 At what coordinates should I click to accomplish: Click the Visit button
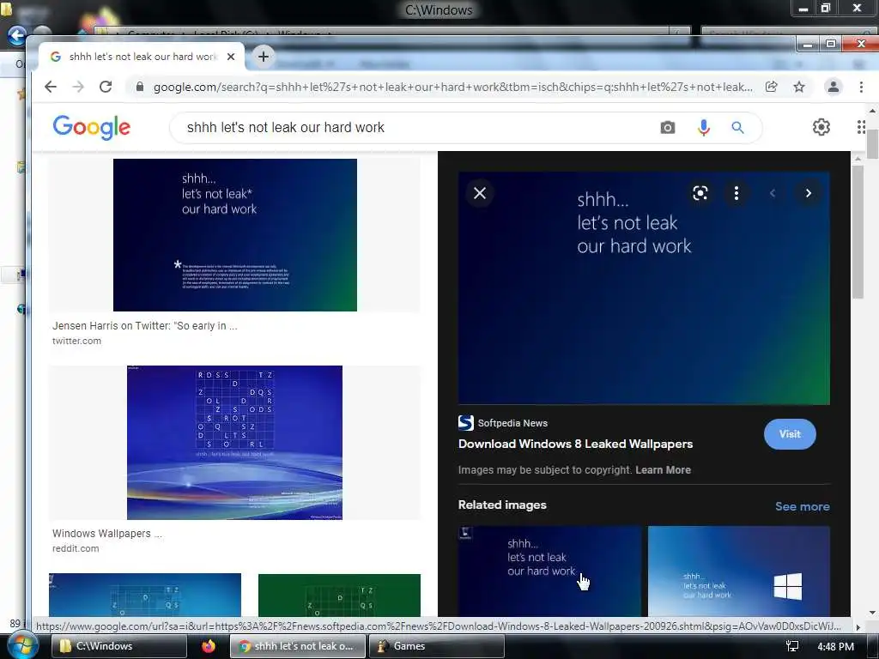(790, 433)
